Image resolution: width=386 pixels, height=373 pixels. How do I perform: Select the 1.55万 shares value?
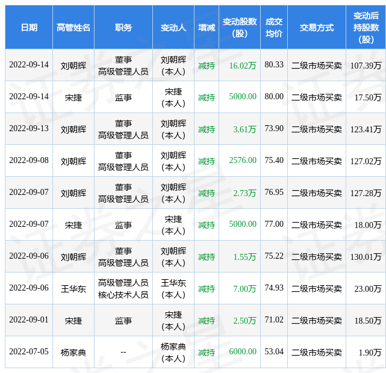point(244,257)
